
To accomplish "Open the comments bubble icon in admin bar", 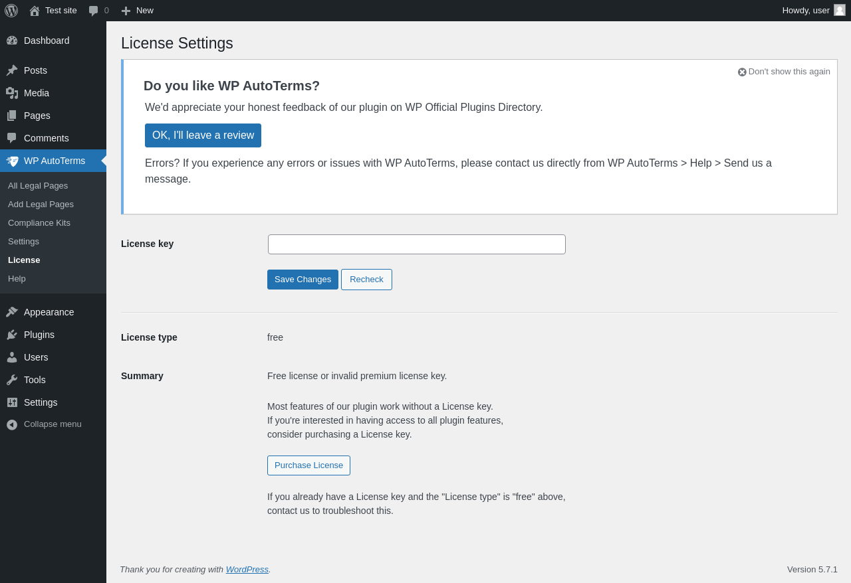I will click(x=94, y=11).
